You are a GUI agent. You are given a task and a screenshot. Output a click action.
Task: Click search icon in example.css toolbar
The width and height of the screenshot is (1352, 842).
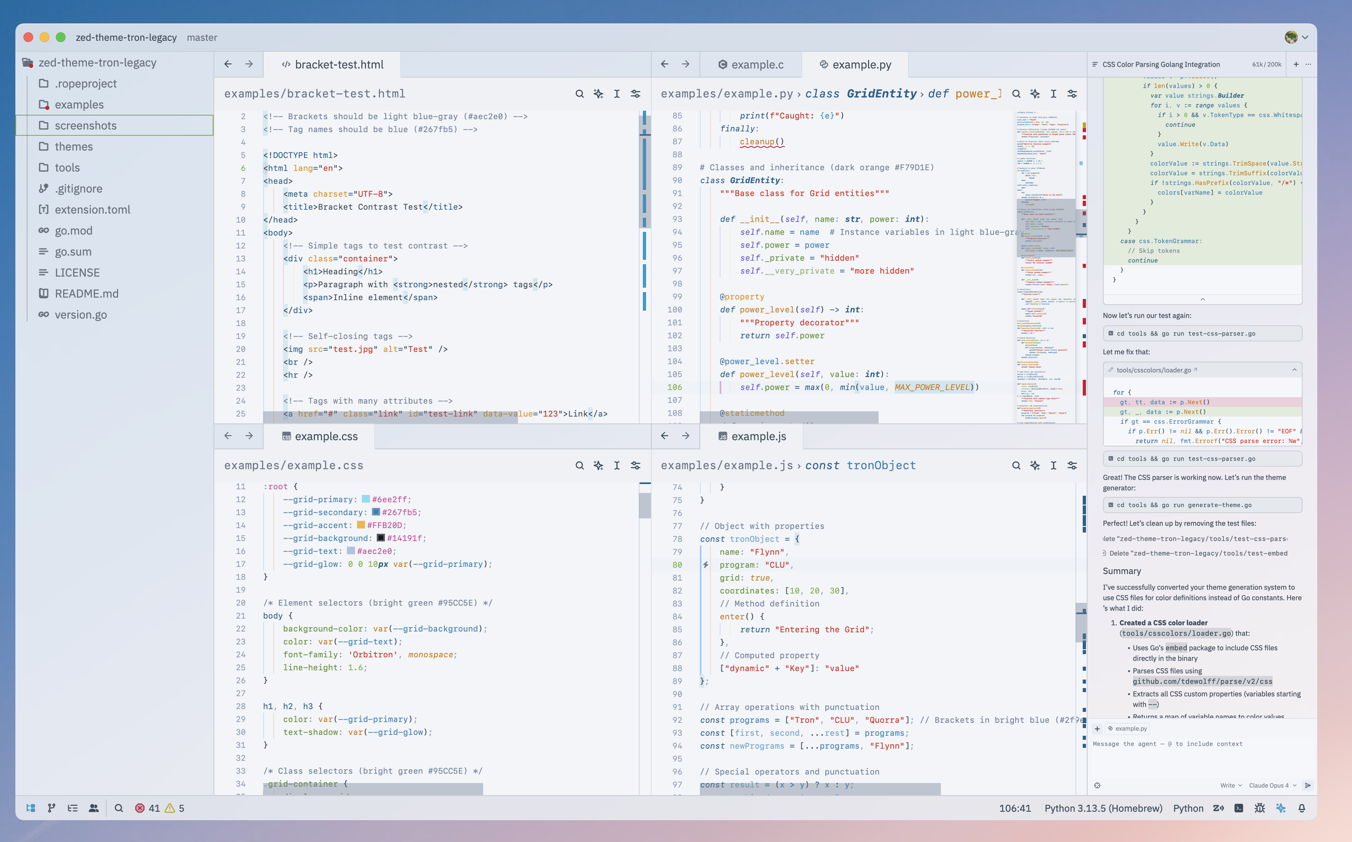click(x=580, y=465)
